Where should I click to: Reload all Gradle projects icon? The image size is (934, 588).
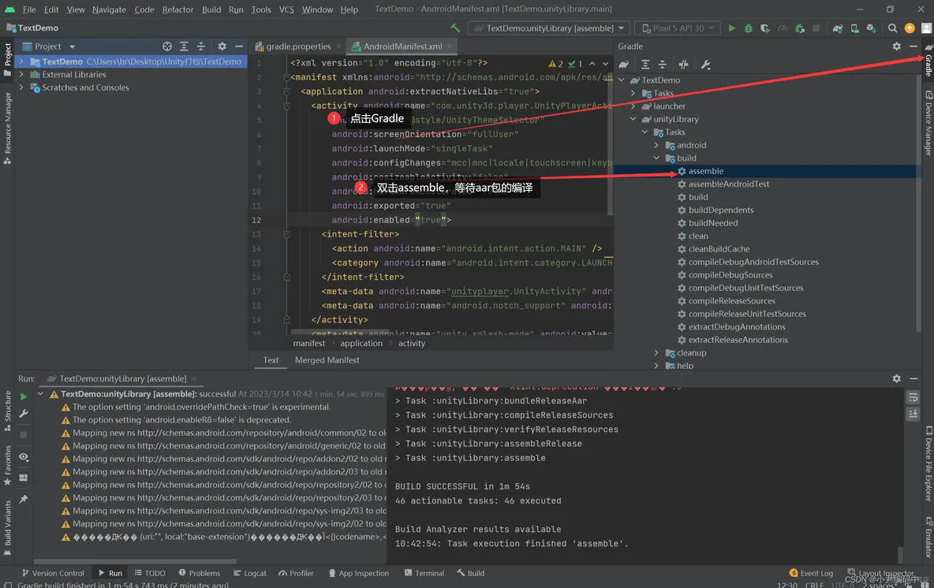pyautogui.click(x=624, y=65)
